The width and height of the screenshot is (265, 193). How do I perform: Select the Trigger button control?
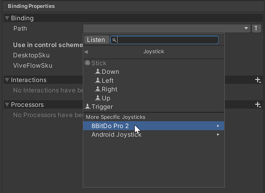pyautogui.click(x=102, y=107)
